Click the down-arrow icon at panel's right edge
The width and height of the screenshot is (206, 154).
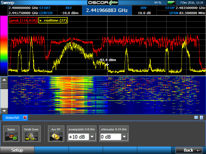coord(201,117)
